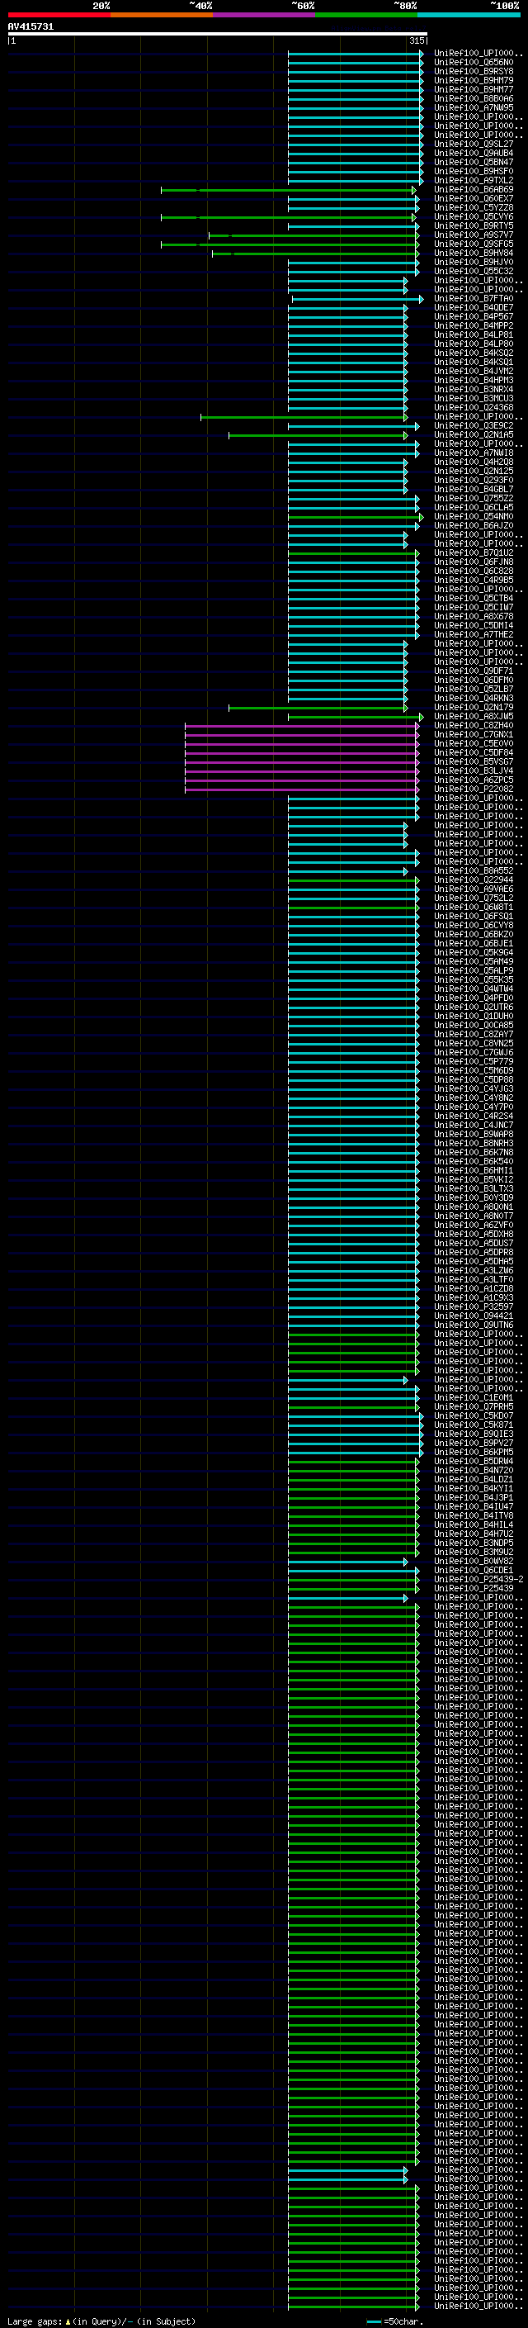Click the white AV415731 query bar
Viewport: 528px width, 2328px height.
(218, 33)
